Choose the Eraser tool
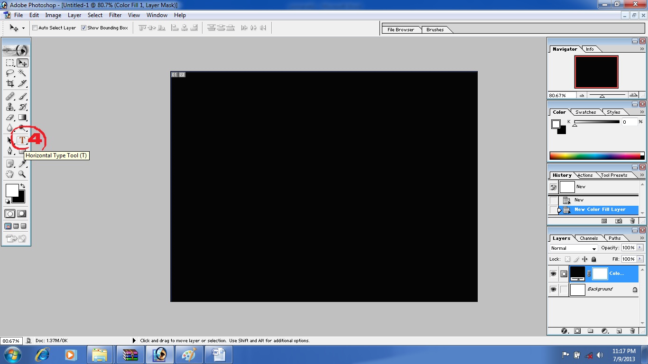 [9, 118]
